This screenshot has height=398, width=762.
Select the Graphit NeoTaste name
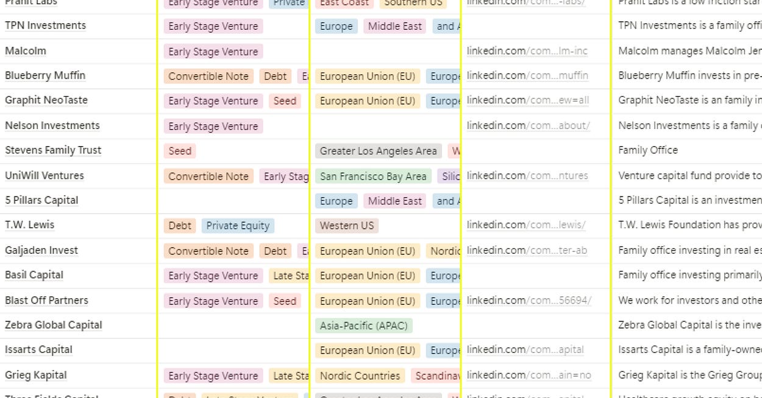click(46, 100)
